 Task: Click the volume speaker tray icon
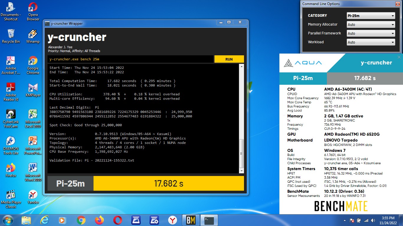point(373,220)
